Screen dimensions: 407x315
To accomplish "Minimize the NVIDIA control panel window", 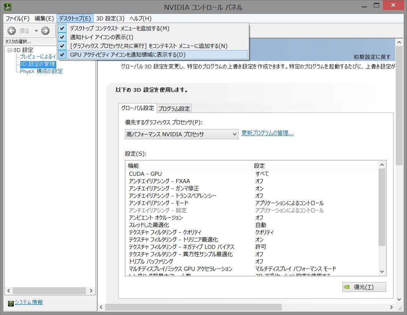I will coord(364,6).
